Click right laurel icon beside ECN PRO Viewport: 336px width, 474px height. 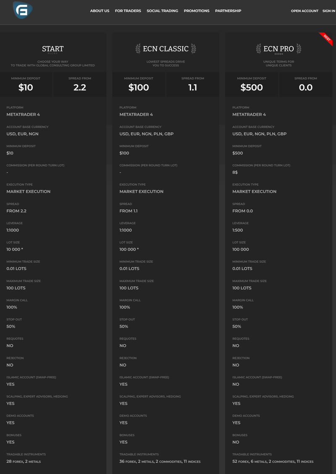tap(299, 49)
